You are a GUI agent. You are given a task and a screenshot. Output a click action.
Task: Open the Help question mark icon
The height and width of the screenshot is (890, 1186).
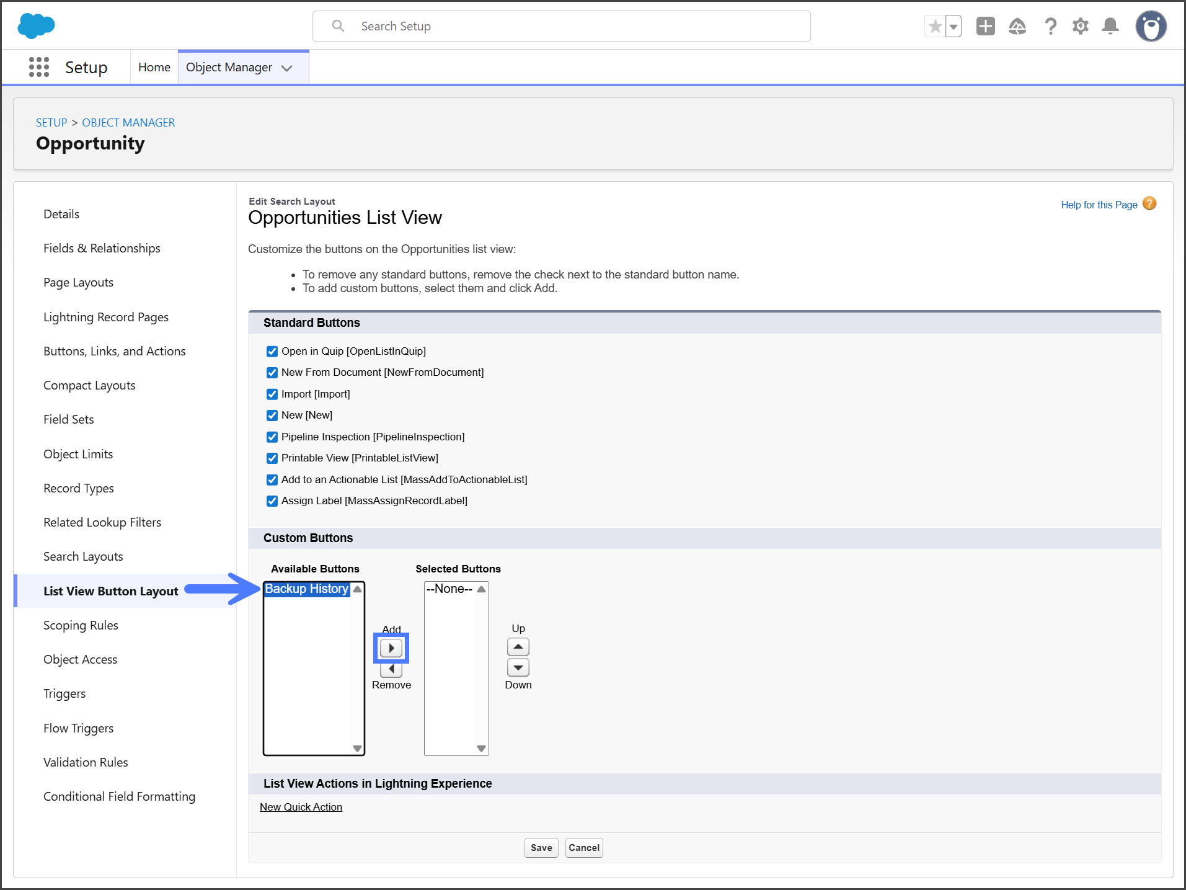pos(1050,26)
